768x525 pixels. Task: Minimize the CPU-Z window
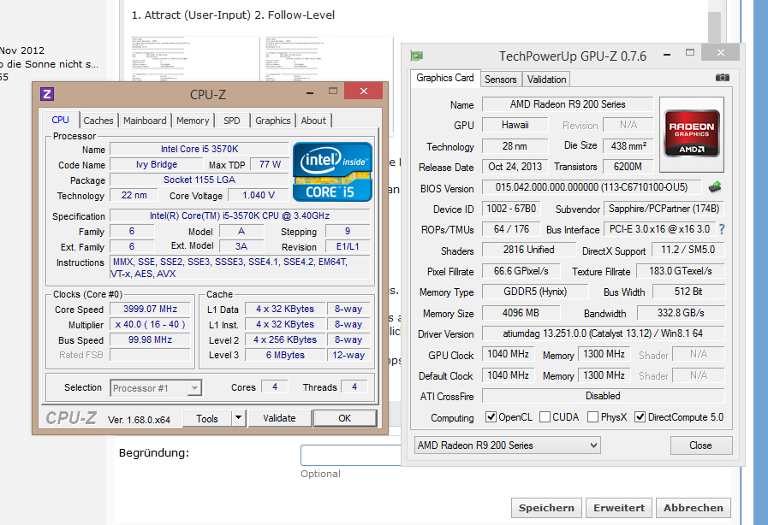[x=310, y=92]
